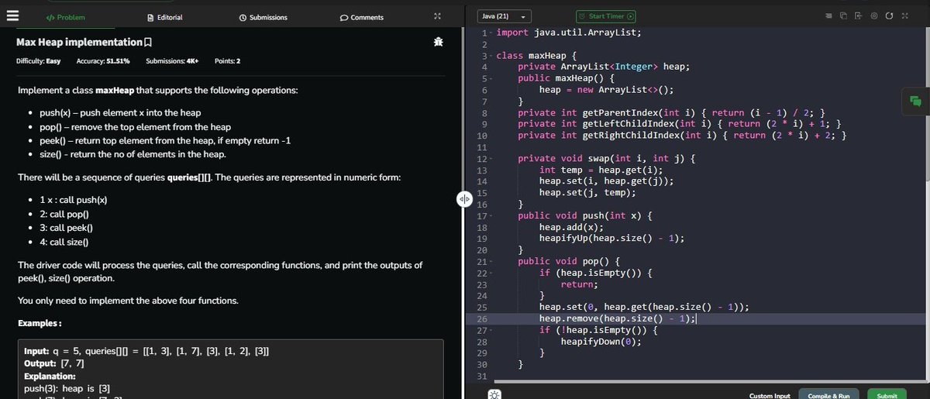Open the Editorial tab

coord(165,17)
